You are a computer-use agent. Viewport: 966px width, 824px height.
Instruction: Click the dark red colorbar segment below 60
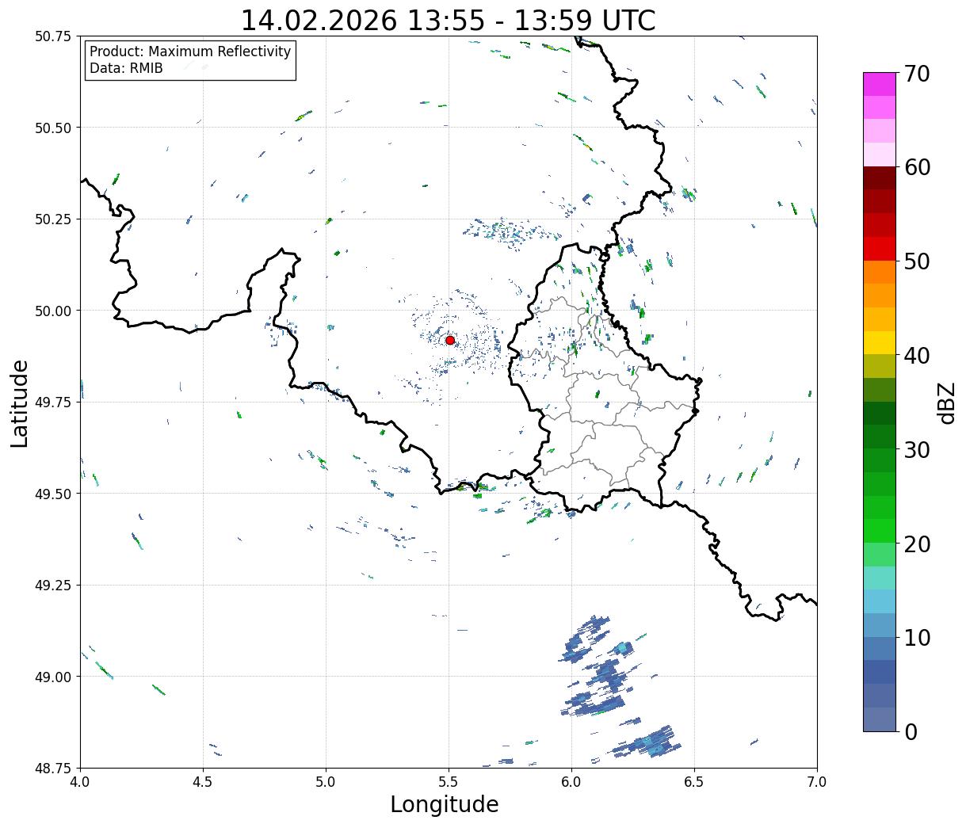tap(880, 178)
